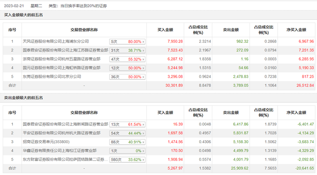This screenshot has width=317, height=175.
Task: Open 东莞证券股份有限公司北京分公司 link
Action: (x=52, y=77)
